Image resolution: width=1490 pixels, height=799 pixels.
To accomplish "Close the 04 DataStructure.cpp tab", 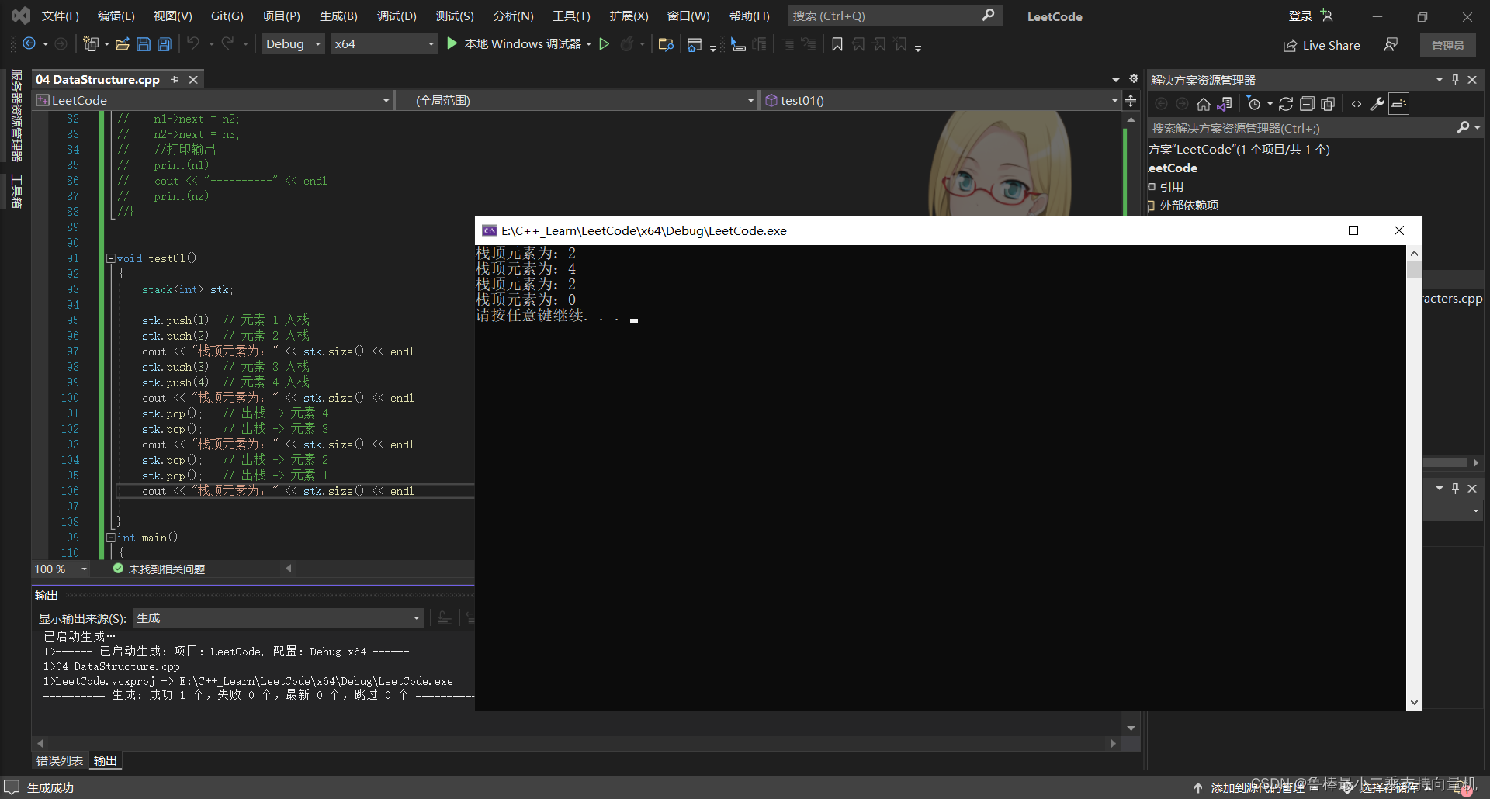I will [193, 79].
